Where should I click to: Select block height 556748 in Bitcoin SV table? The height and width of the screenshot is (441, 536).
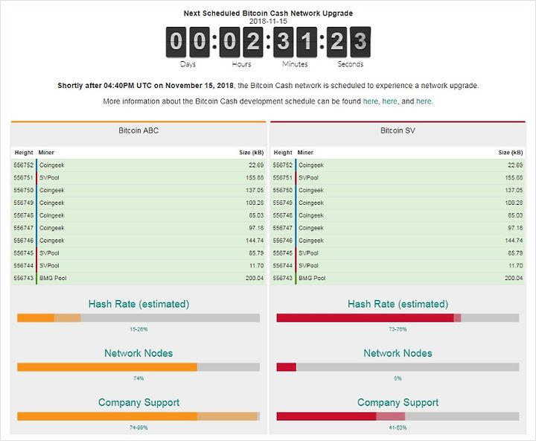click(283, 215)
